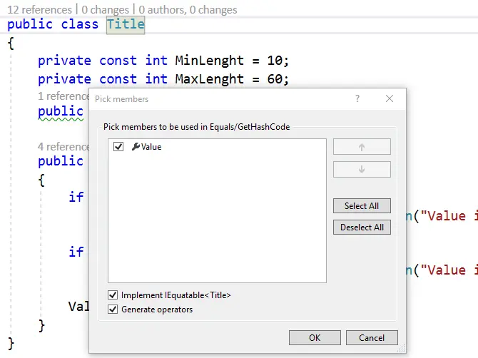Image resolution: width=478 pixels, height=358 pixels.
Task: Click the MaxLenght constant name
Action: pos(210,79)
